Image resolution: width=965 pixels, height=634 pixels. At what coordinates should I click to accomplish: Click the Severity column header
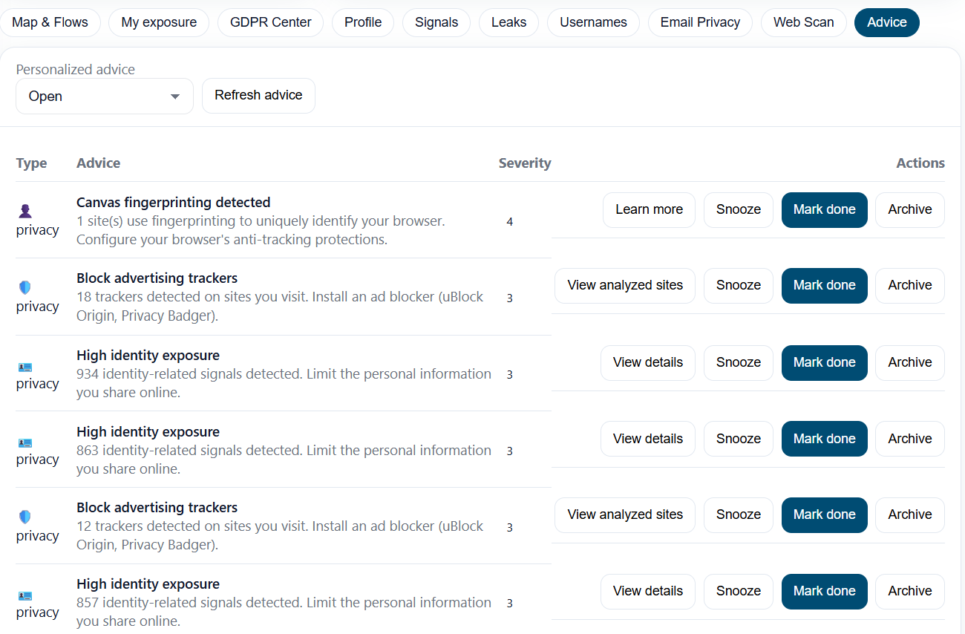tap(525, 163)
